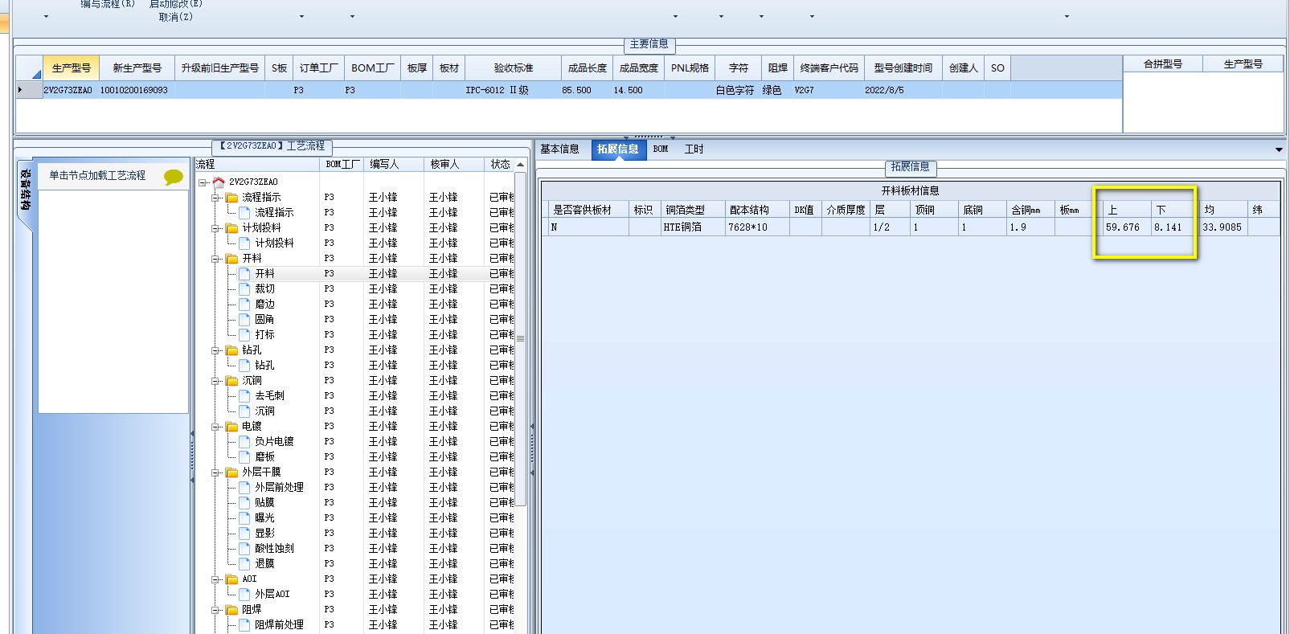
Task: Click the 验收标准 column header
Action: (514, 68)
